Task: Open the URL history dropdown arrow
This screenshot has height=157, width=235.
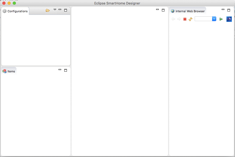Action: point(214,19)
